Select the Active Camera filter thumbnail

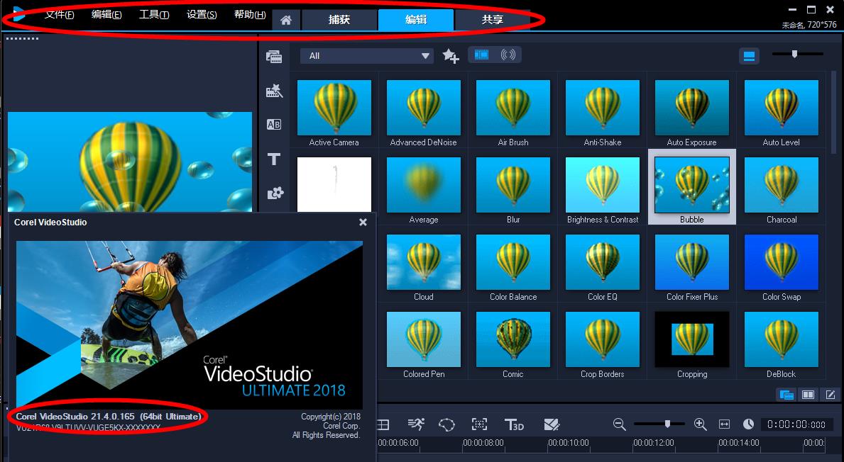334,108
